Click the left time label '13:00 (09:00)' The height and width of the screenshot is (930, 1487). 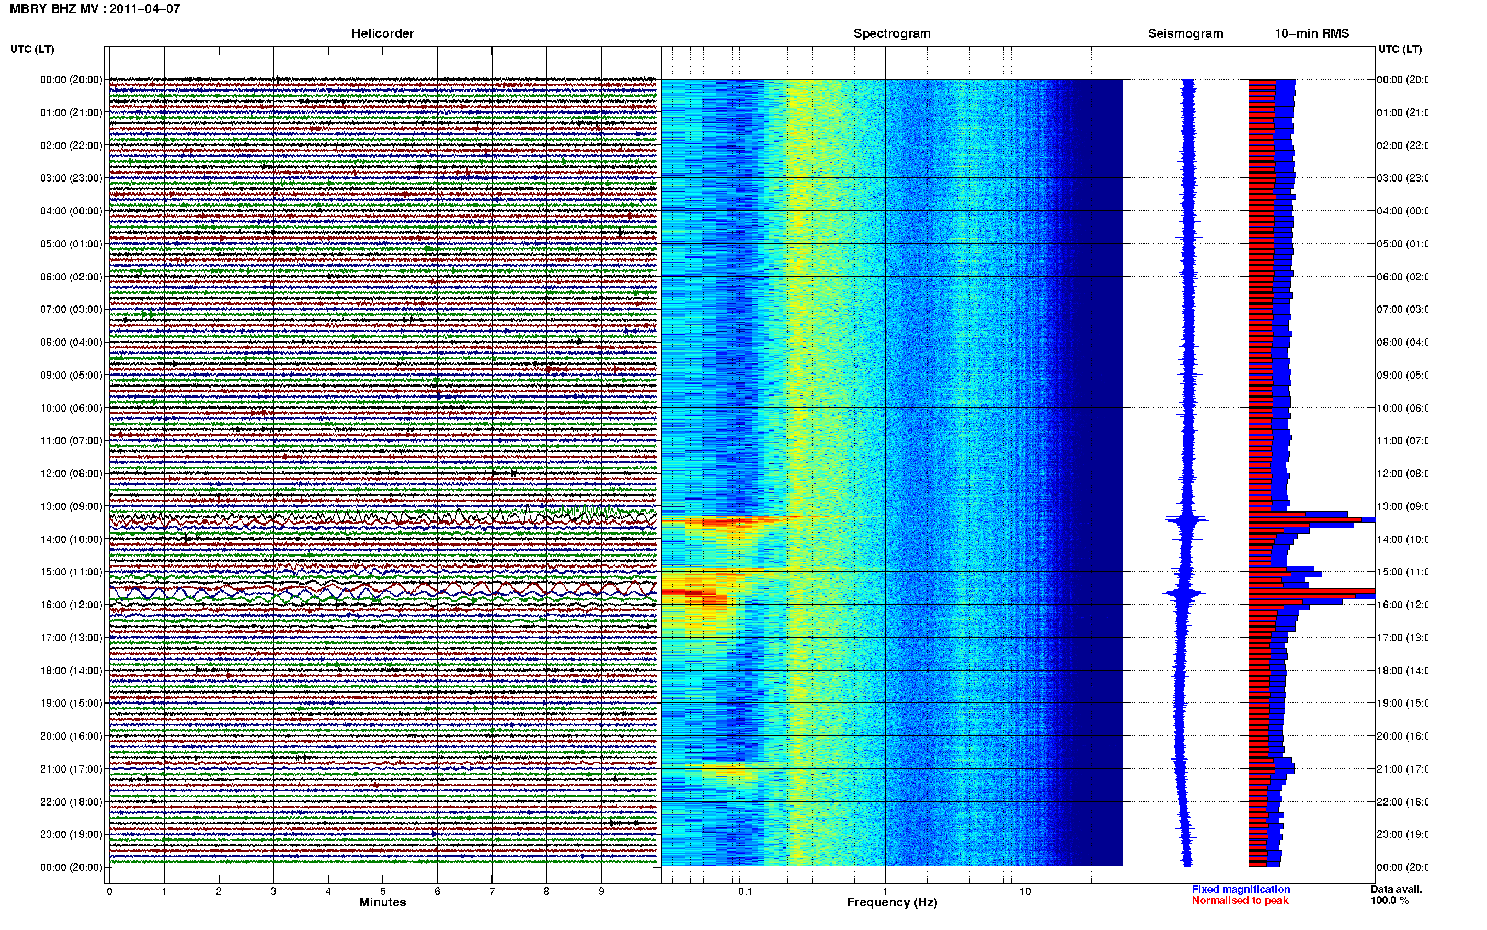point(71,506)
